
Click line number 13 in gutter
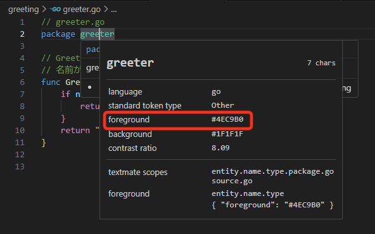point(20,166)
